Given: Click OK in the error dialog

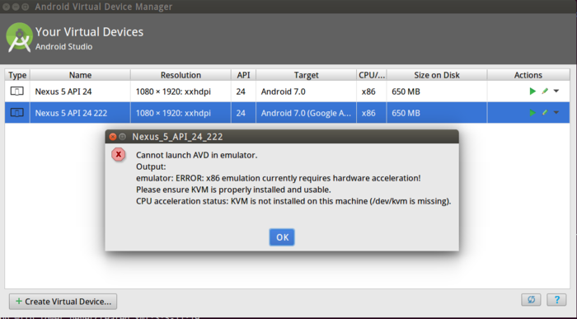Looking at the screenshot, I should [282, 237].
